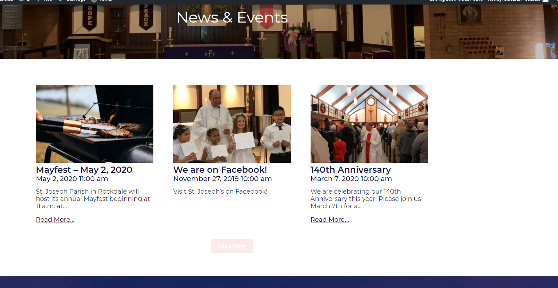This screenshot has height=288, width=558.
Task: Open Forms in the admin bar
Action: tap(102, 1)
